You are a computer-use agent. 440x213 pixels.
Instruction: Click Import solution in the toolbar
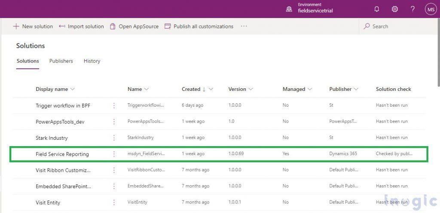pos(82,26)
